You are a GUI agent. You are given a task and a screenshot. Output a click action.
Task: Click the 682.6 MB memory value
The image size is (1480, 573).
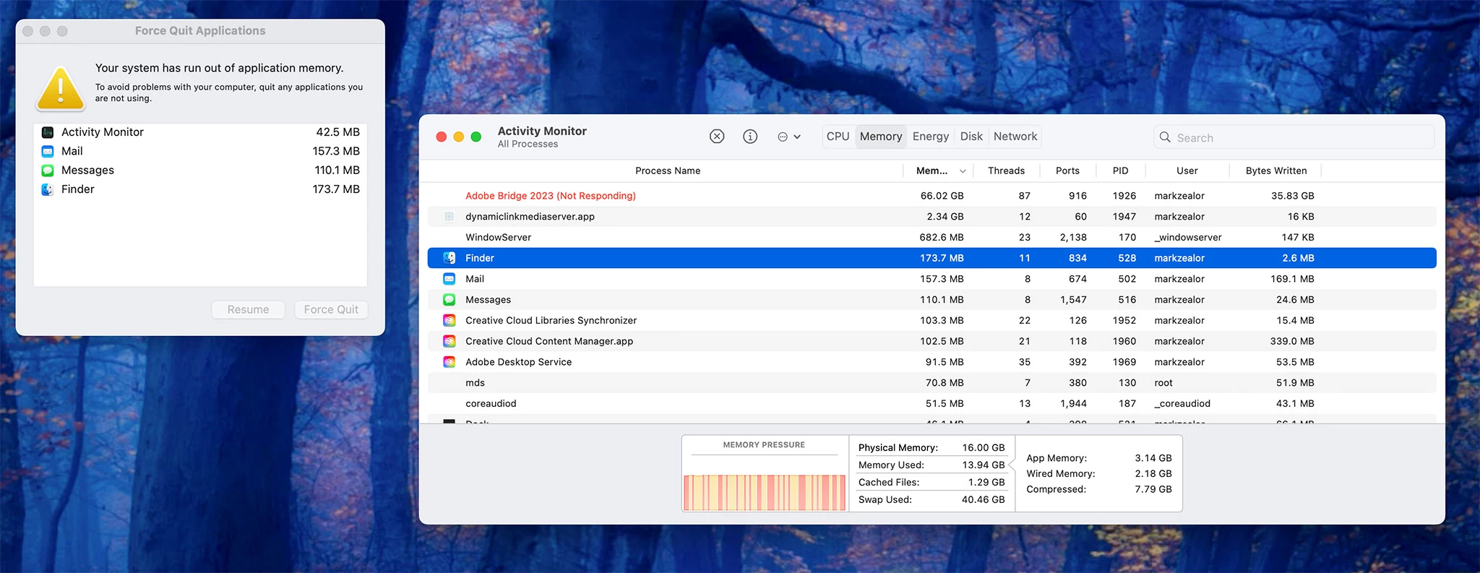click(942, 238)
